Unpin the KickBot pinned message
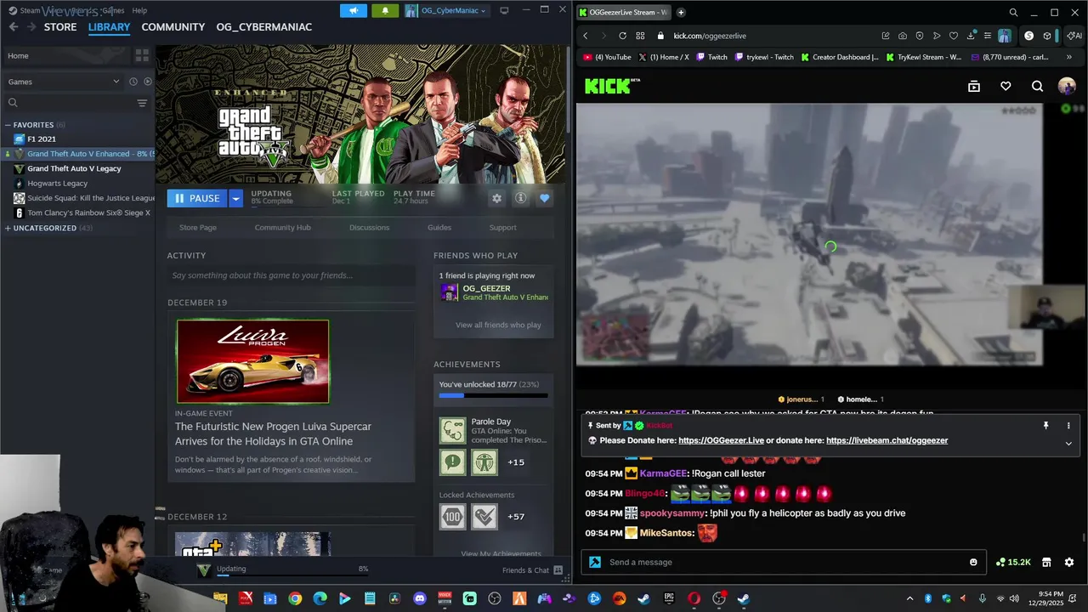Screen dimensions: 1088x612 pyautogui.click(x=1045, y=425)
